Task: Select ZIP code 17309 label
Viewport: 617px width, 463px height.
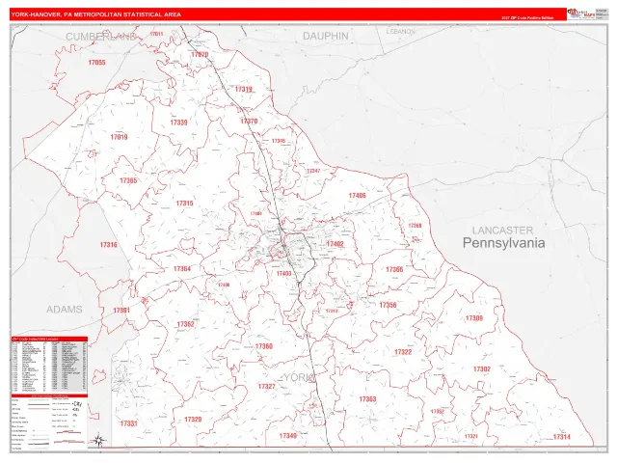Action: (474, 318)
